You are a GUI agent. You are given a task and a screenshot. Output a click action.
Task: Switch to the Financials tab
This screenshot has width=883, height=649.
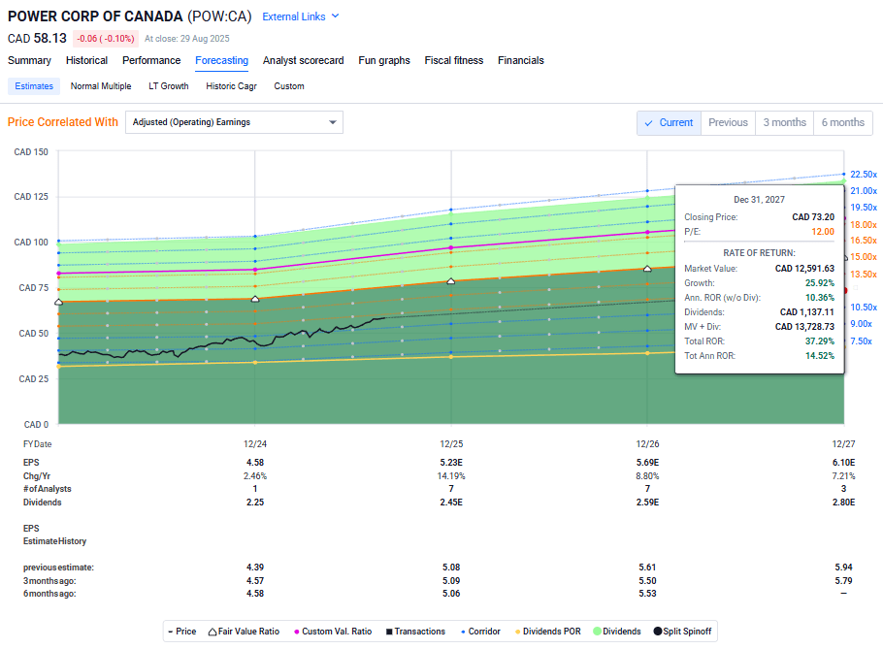click(520, 60)
